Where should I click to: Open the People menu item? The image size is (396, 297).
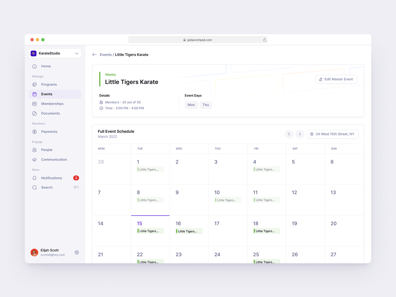(55, 150)
